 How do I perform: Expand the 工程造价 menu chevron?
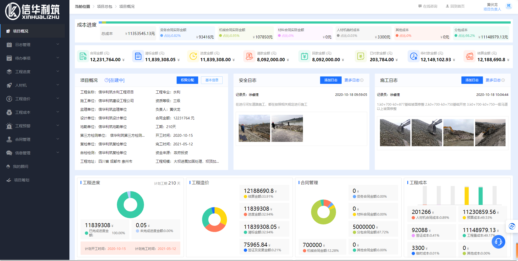(x=58, y=98)
